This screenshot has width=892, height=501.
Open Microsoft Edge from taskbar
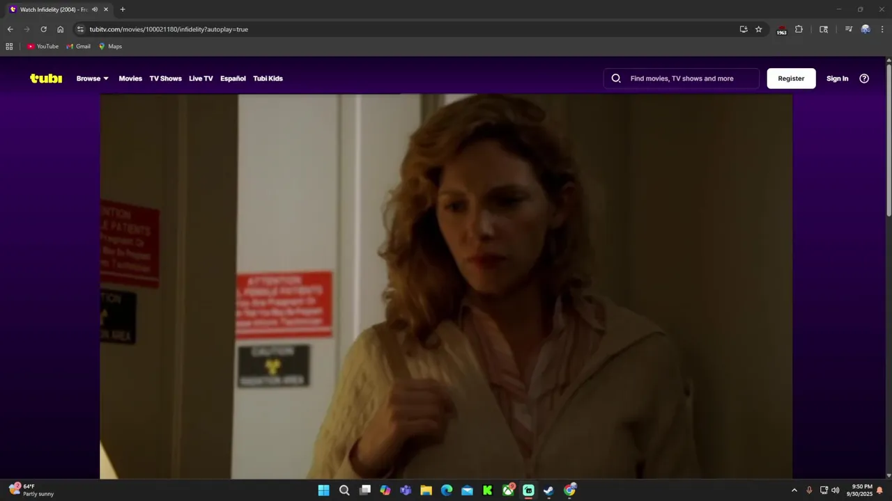447,491
